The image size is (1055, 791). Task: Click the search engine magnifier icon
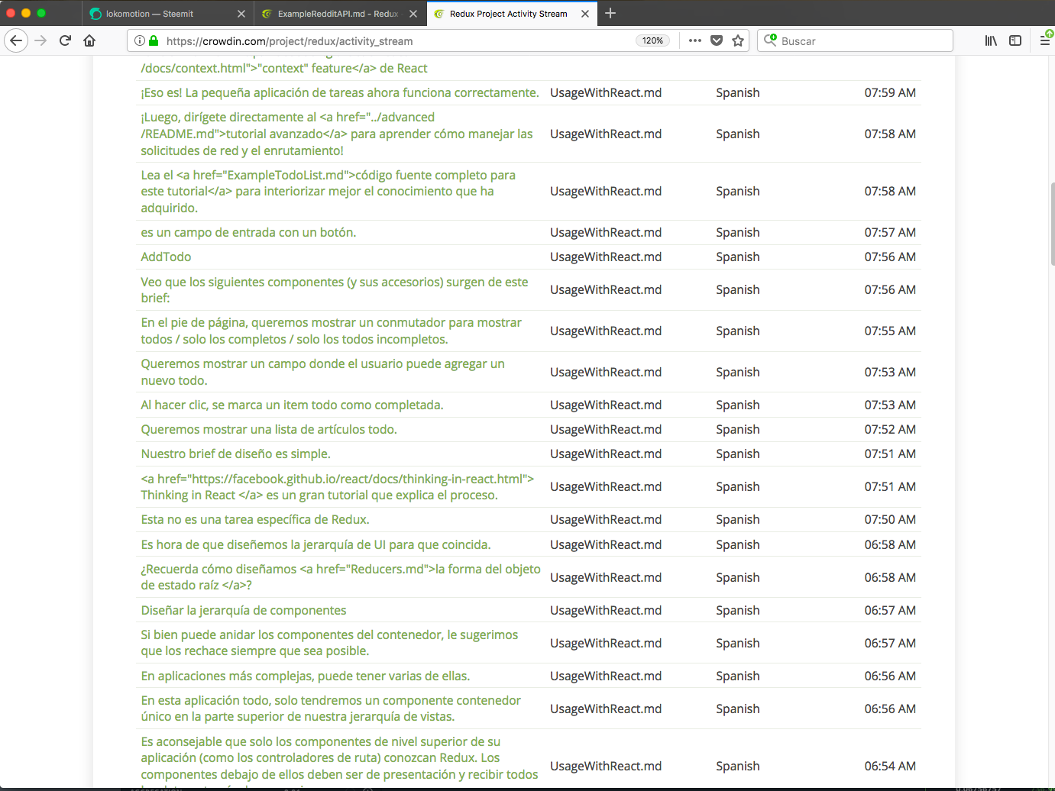[x=771, y=40]
